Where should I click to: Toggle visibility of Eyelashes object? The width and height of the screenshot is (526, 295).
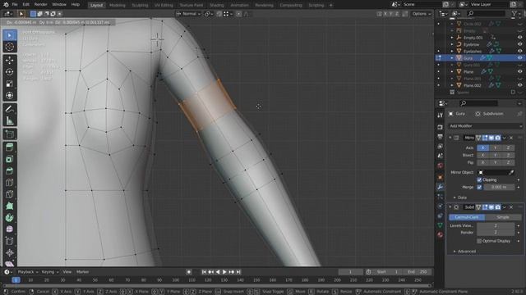click(x=519, y=51)
